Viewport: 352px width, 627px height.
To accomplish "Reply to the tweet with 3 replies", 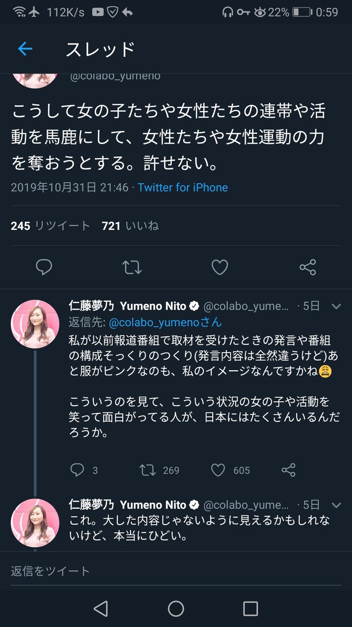I will (77, 470).
